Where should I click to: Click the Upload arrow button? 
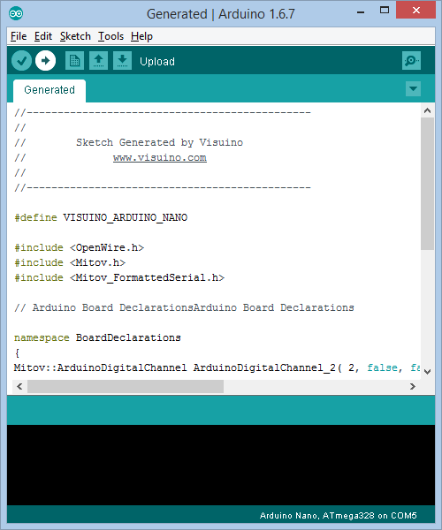(45, 61)
